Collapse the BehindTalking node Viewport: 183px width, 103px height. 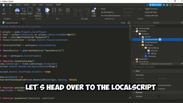pos(142,48)
